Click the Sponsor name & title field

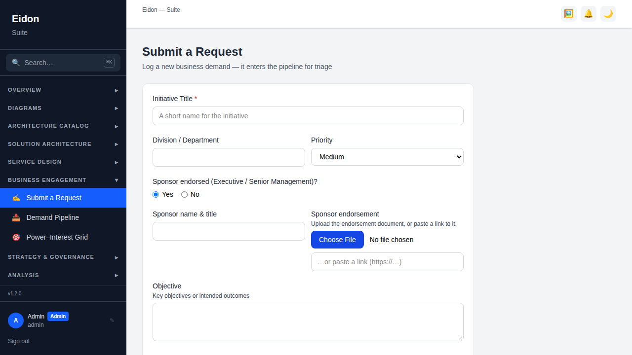[229, 231]
